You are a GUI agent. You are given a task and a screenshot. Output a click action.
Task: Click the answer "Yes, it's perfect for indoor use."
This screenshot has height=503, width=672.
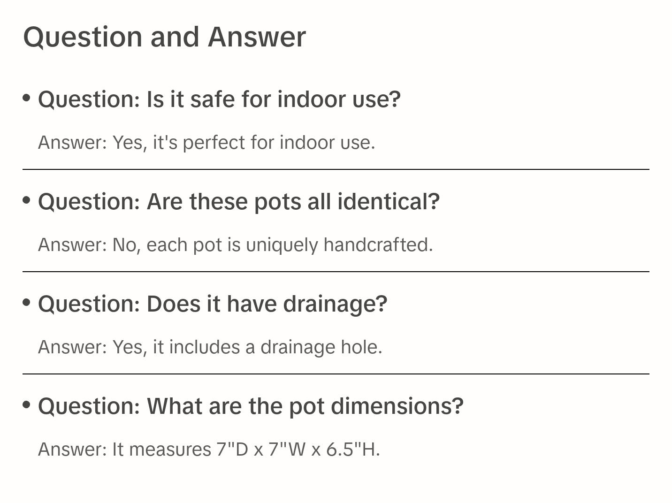206,143
